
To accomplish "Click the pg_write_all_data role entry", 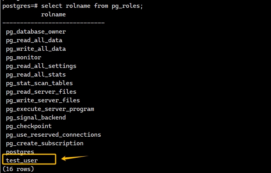I will 36,49.
